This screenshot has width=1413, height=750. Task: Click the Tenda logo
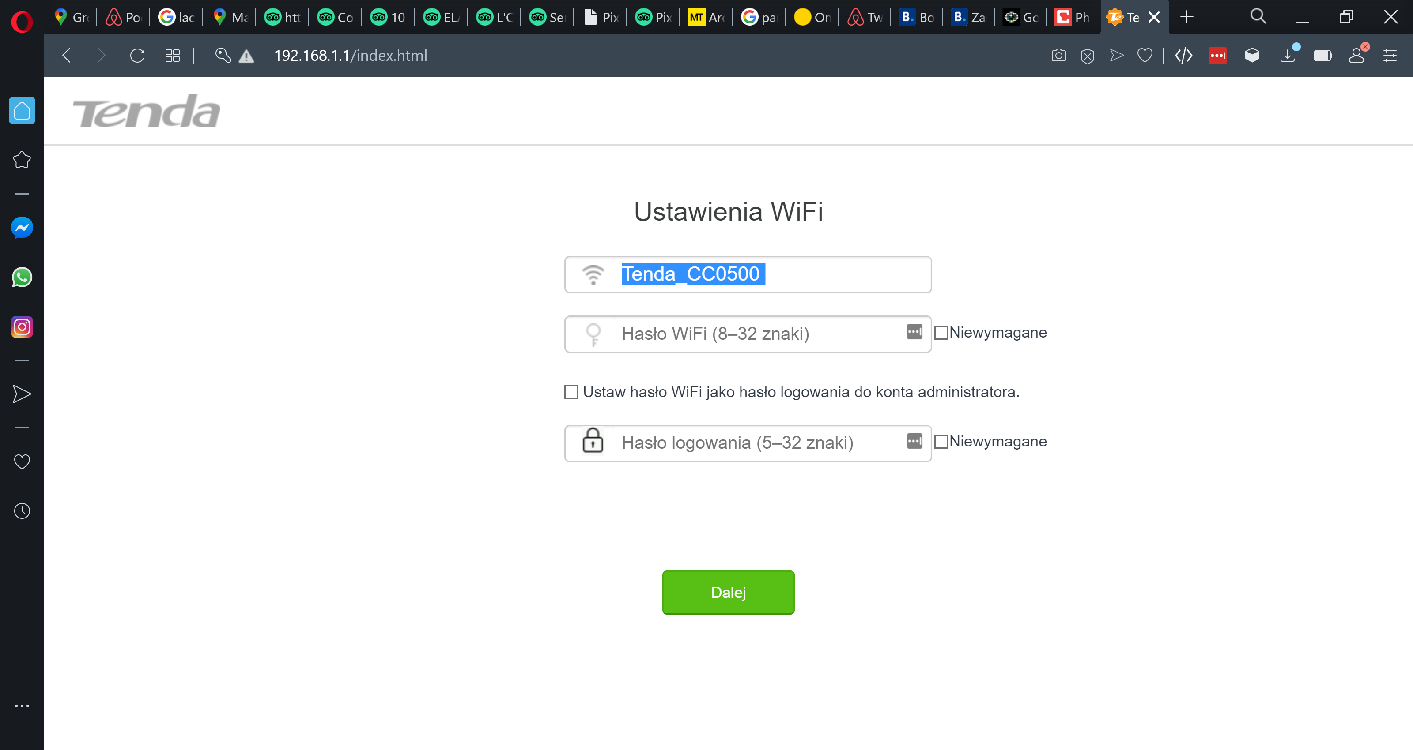(x=147, y=111)
